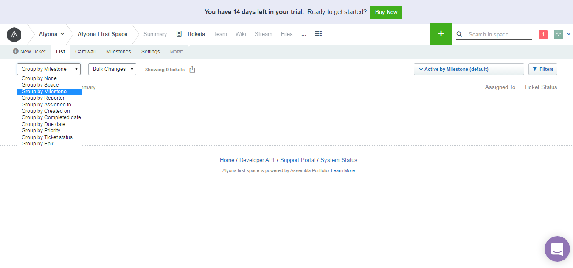
Task: Select Group by Priority option
Action: point(50,131)
